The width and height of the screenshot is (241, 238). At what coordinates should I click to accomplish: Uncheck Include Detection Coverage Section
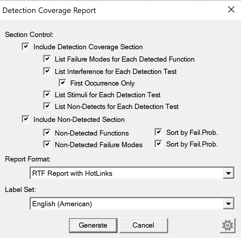[x=26, y=46]
